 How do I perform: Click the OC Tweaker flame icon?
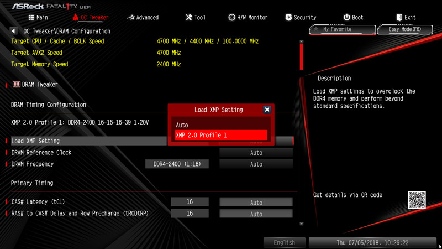pyautogui.click(x=75, y=17)
